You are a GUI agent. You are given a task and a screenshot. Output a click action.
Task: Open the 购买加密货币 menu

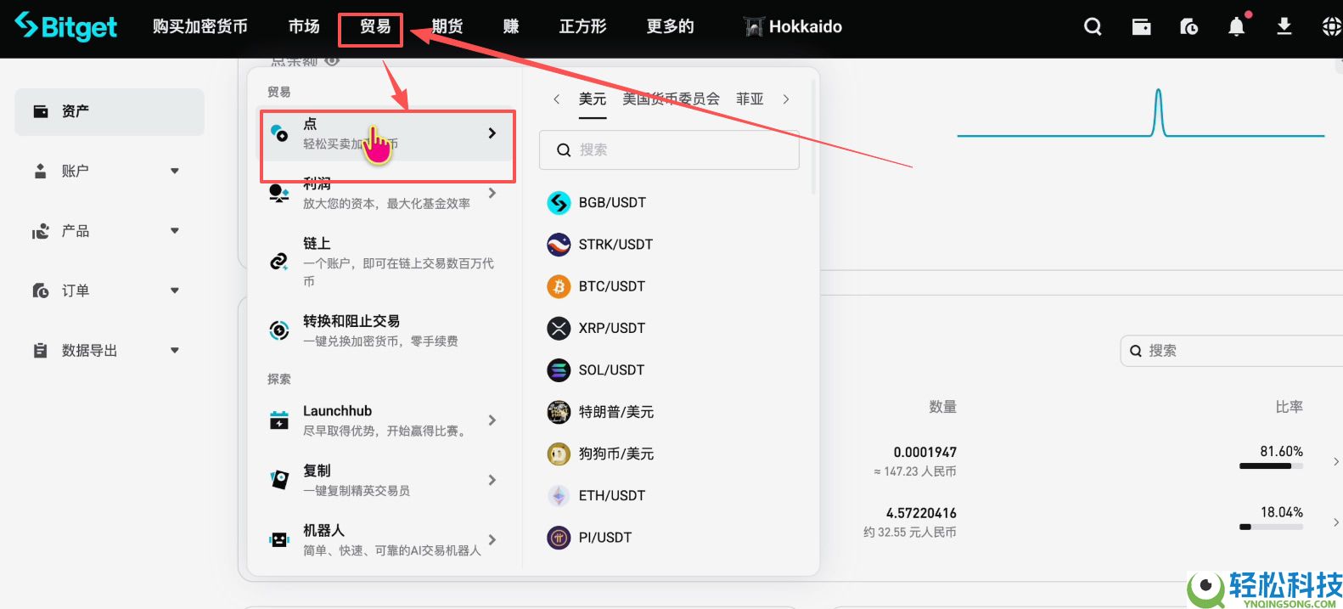200,27
